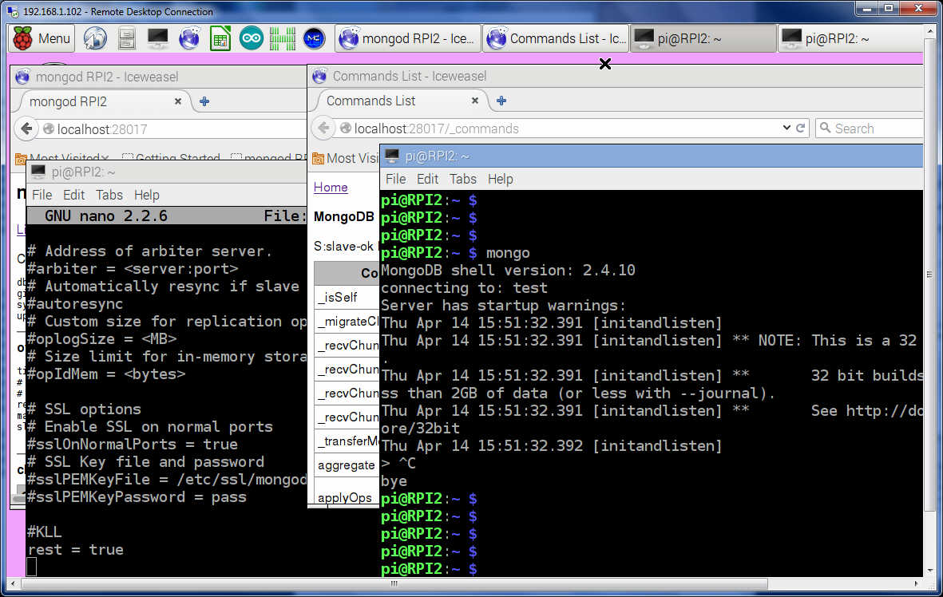Close the mongod RPI2 browser tab
Image resolution: width=943 pixels, height=597 pixels.
click(179, 101)
